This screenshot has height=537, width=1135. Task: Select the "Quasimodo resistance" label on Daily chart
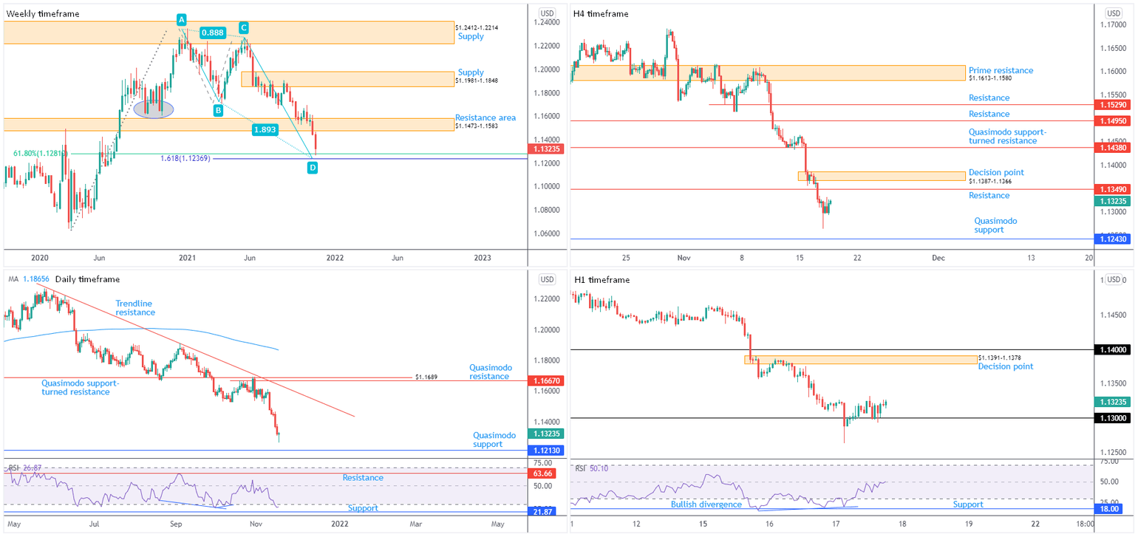[x=491, y=372]
